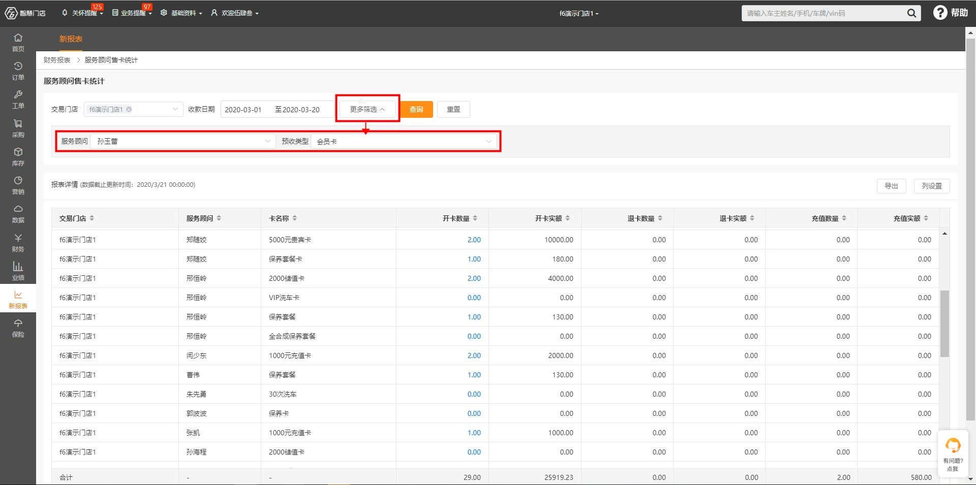
Task: Click the end date 2020-03-20 field
Action: click(x=301, y=110)
